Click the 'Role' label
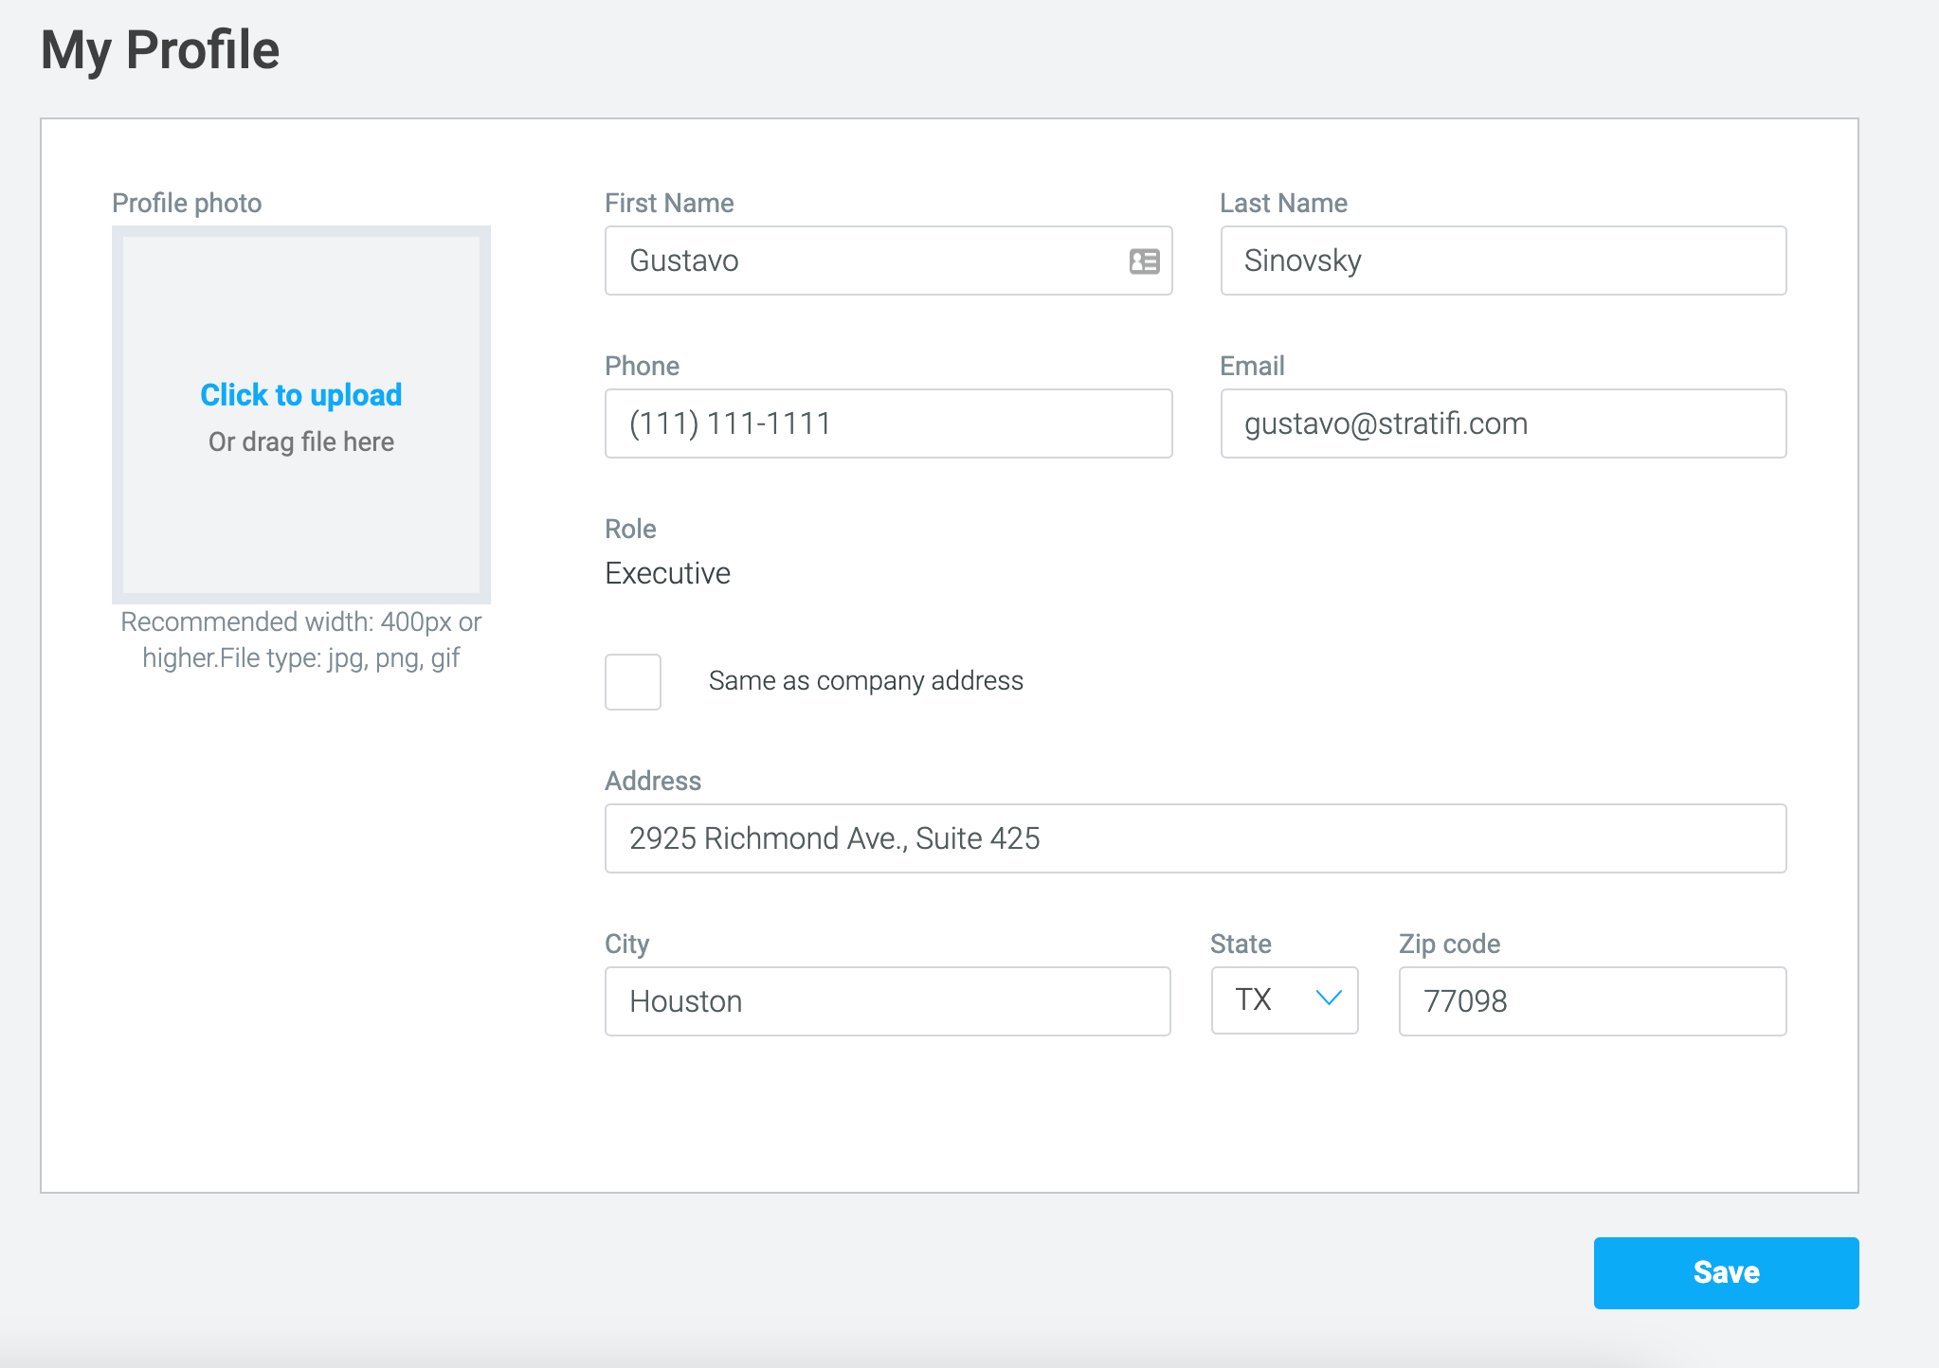This screenshot has height=1368, width=1939. (630, 529)
